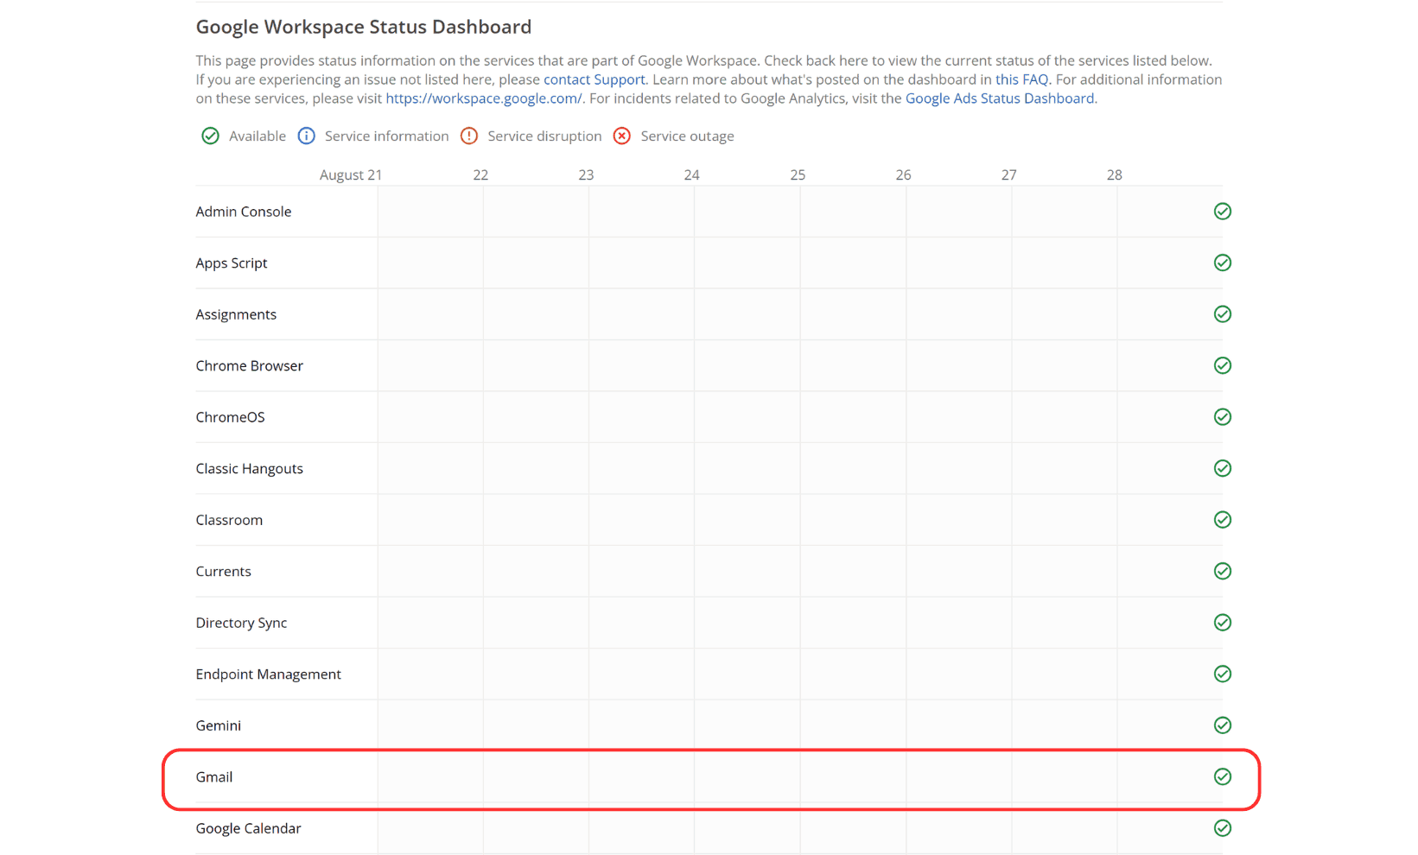1418x855 pixels.
Task: Click the Classic Hangouts service name
Action: click(x=249, y=469)
